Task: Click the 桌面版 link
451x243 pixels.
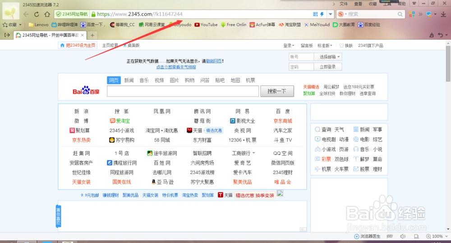Action: pyautogui.click(x=131, y=46)
